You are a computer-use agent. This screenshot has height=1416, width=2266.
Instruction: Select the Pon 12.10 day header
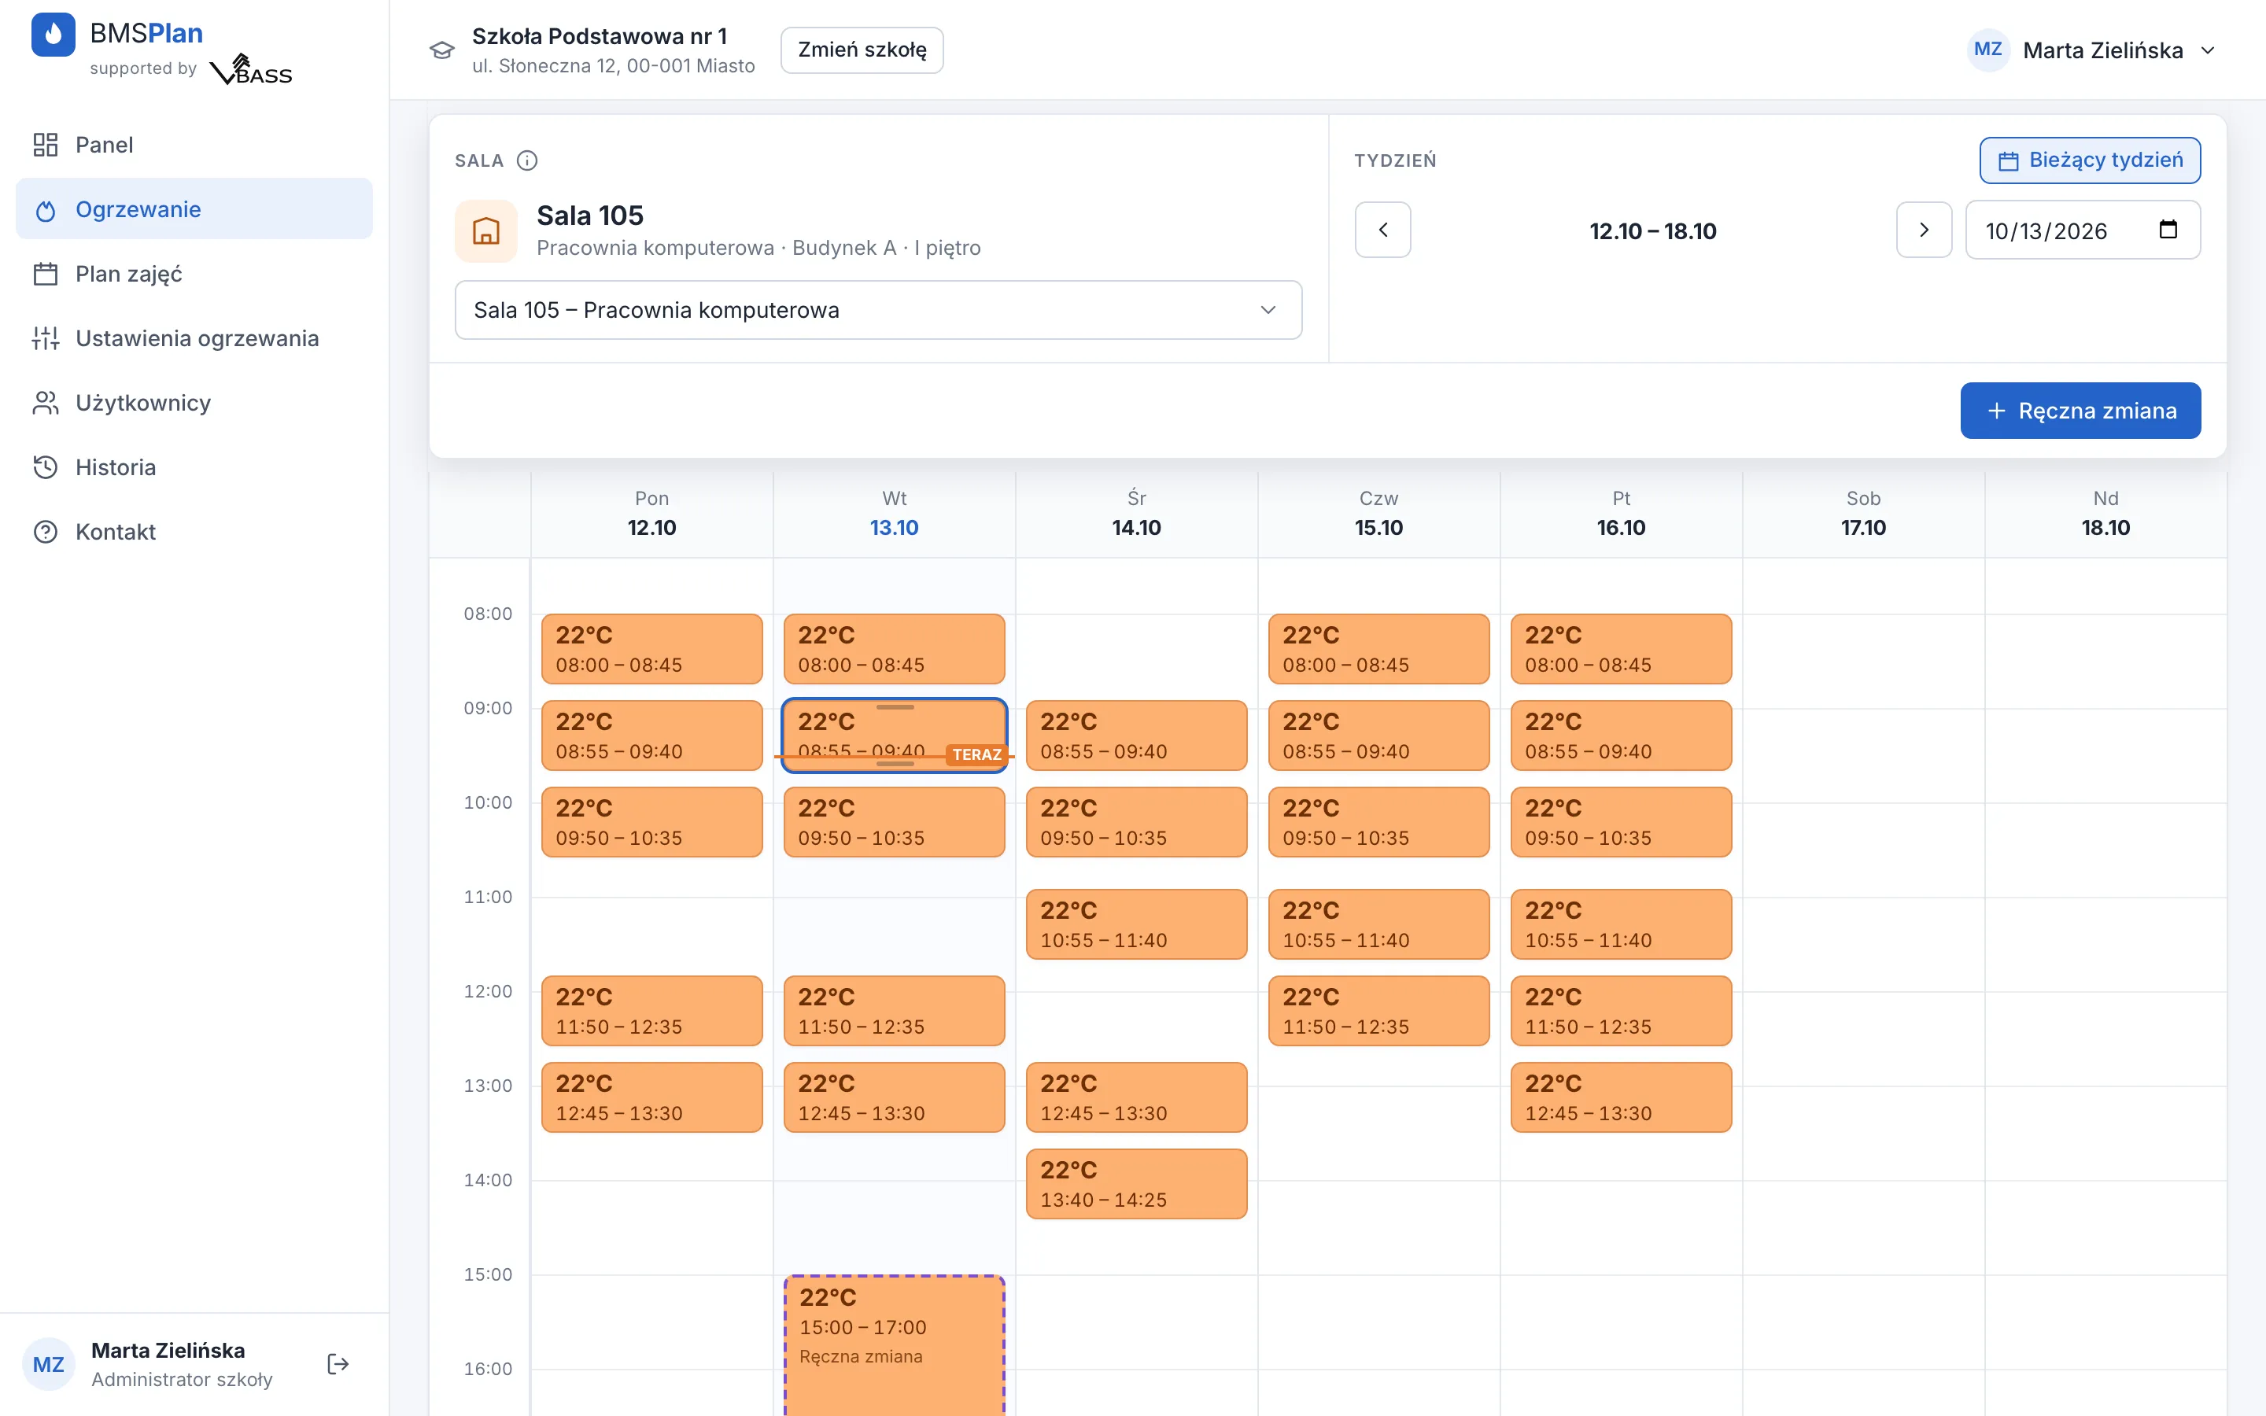tap(651, 514)
